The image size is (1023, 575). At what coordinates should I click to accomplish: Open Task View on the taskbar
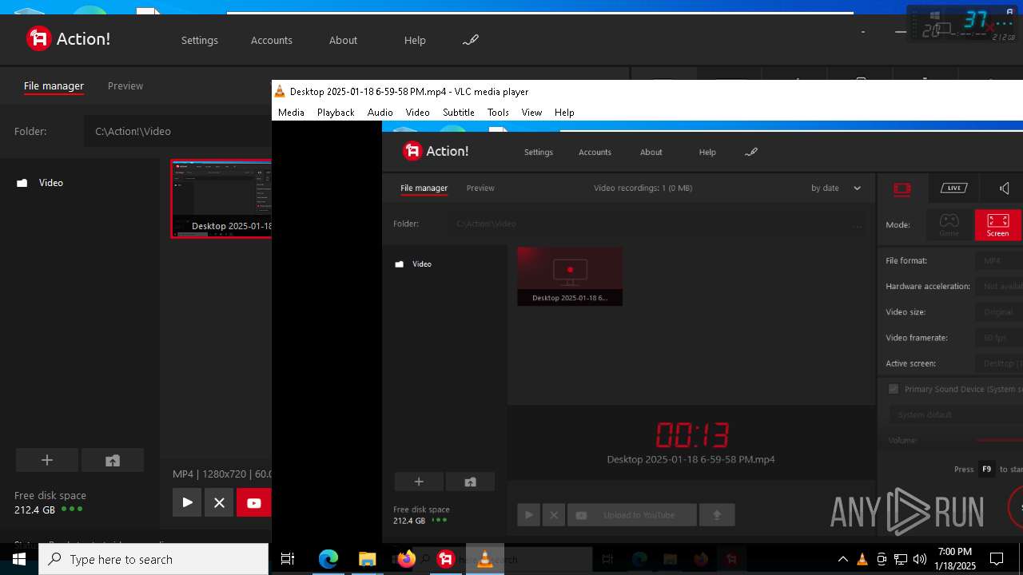[x=288, y=559]
